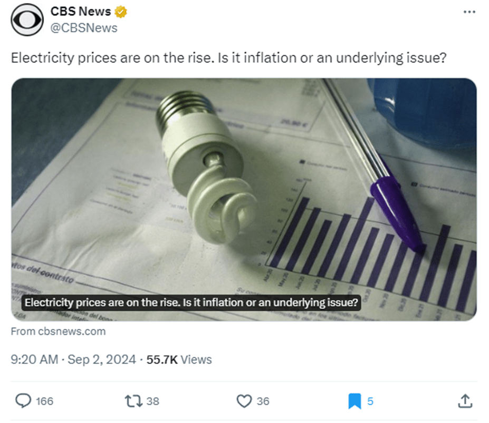Click the 38 reposts count
This screenshot has width=489, height=423.
(152, 401)
